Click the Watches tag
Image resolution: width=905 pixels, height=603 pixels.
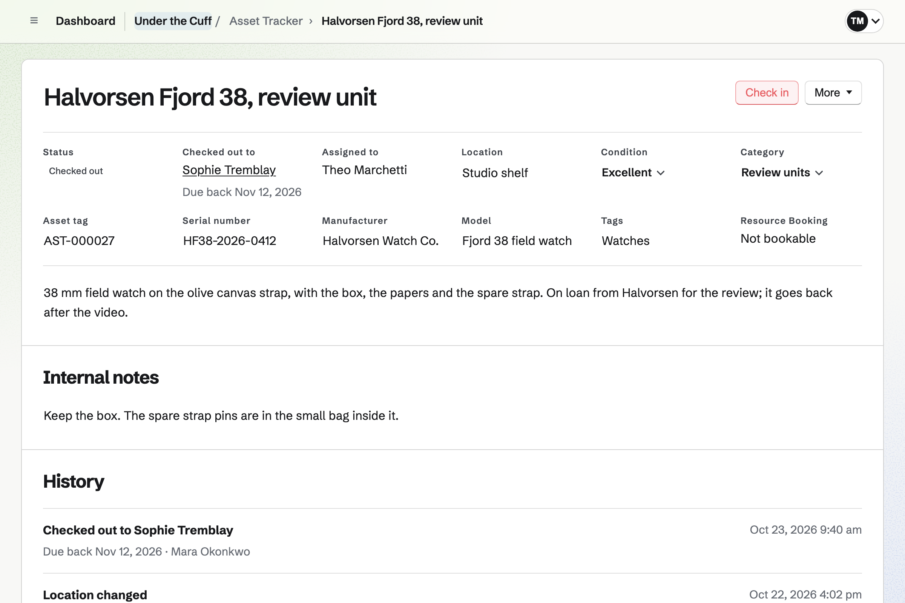(626, 241)
